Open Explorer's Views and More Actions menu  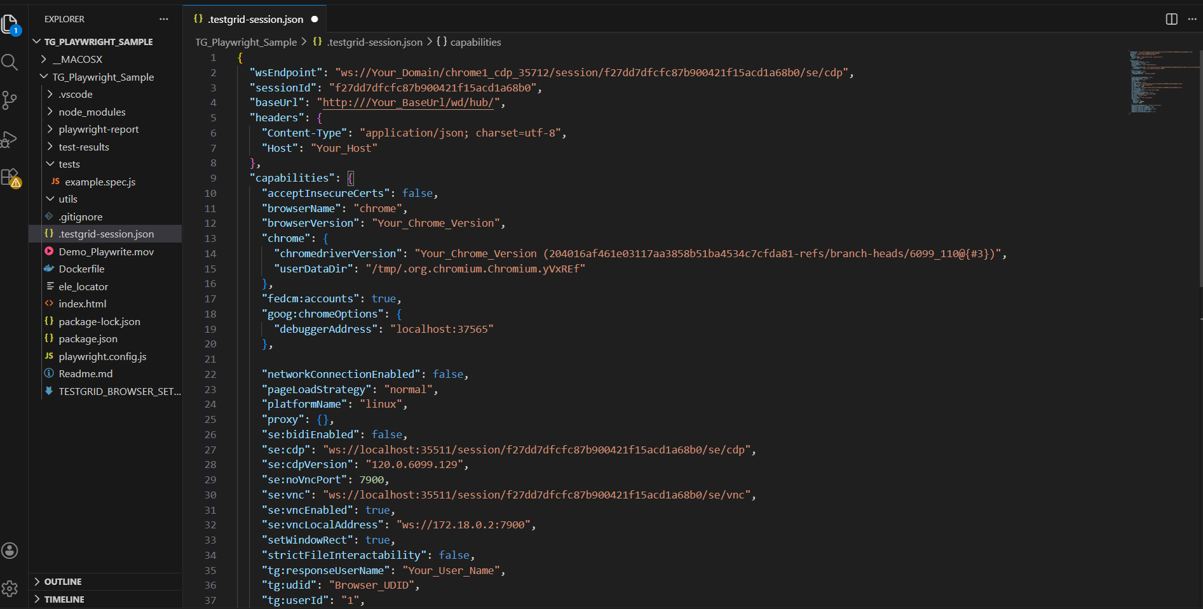164,19
